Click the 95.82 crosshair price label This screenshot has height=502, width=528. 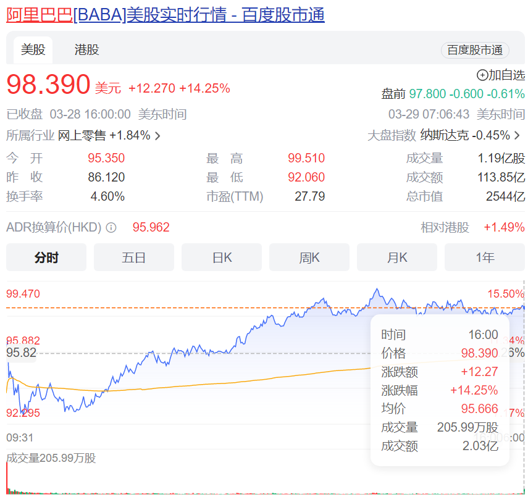(x=21, y=353)
